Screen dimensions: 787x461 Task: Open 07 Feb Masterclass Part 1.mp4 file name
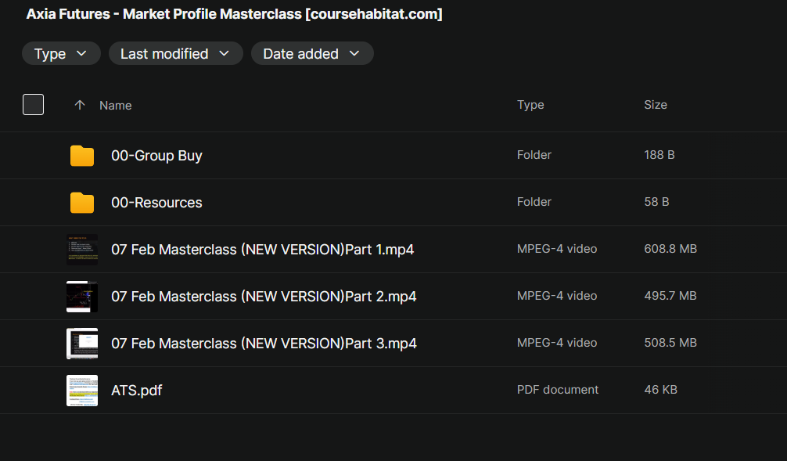pyautogui.click(x=263, y=250)
